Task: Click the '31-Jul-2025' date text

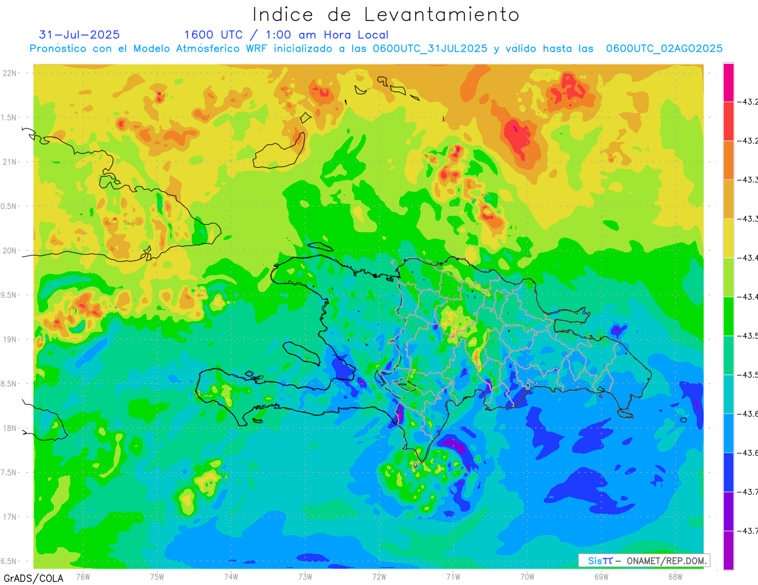Action: click(80, 35)
